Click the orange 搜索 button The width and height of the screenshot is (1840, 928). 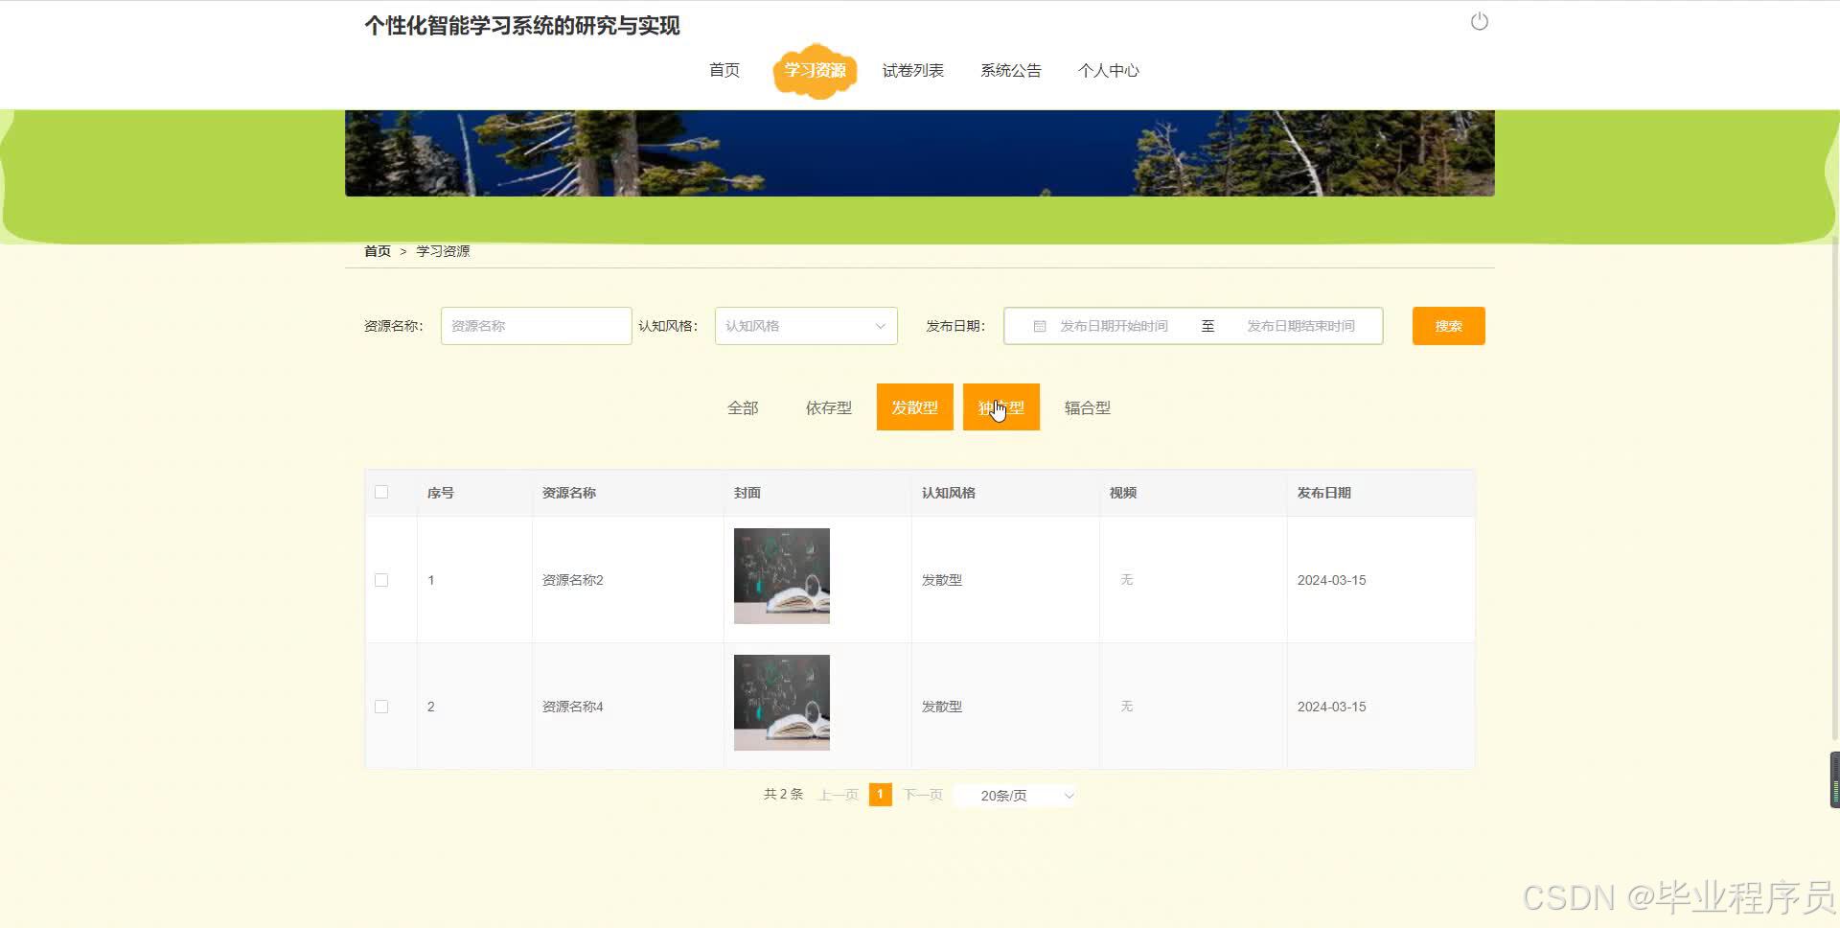(1449, 326)
